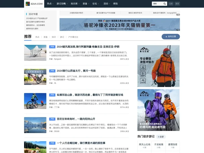Open the 专业攀登滑雪冲锋衣 ad
Viewport: 204px width, 153px height.
[158, 66]
